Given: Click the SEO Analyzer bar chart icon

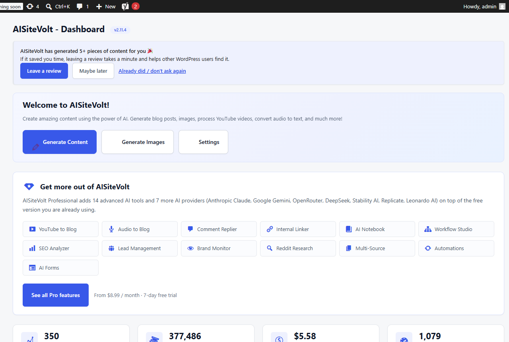Looking at the screenshot, I should point(32,248).
